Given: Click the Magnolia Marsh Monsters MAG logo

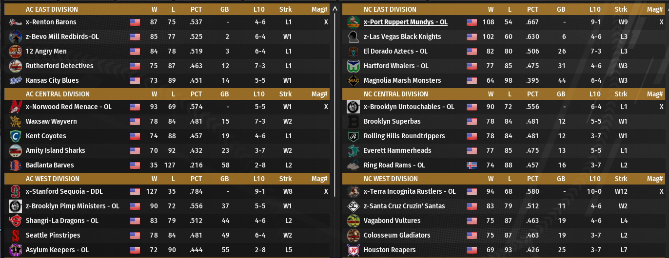Looking at the screenshot, I should coord(353,80).
